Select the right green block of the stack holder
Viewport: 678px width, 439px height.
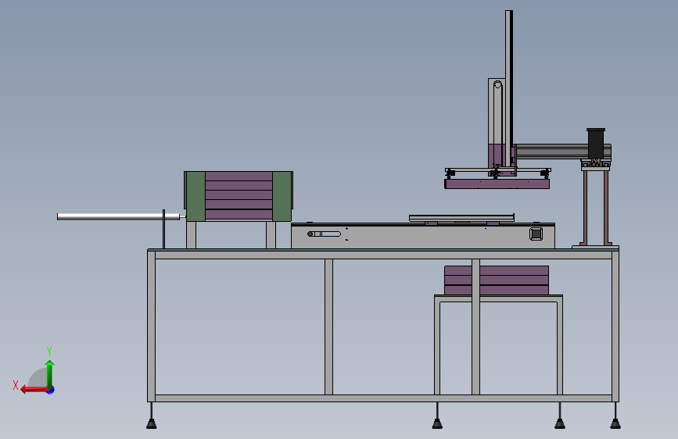click(282, 196)
